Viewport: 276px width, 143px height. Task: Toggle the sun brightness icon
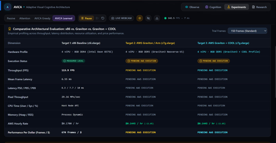(x=140, y=18)
